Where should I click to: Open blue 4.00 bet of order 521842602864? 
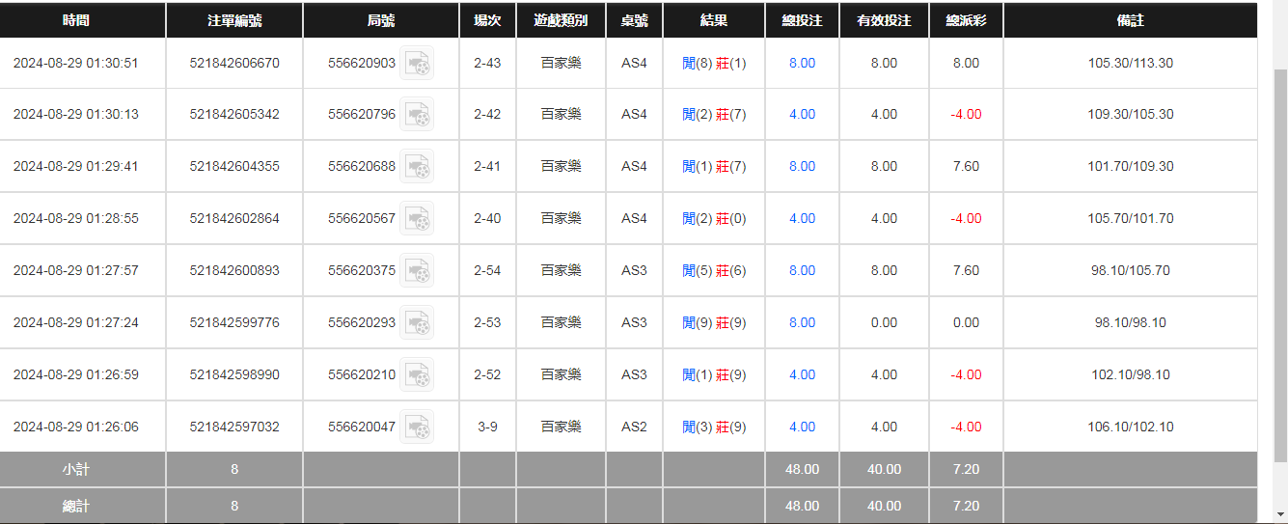pyautogui.click(x=802, y=218)
